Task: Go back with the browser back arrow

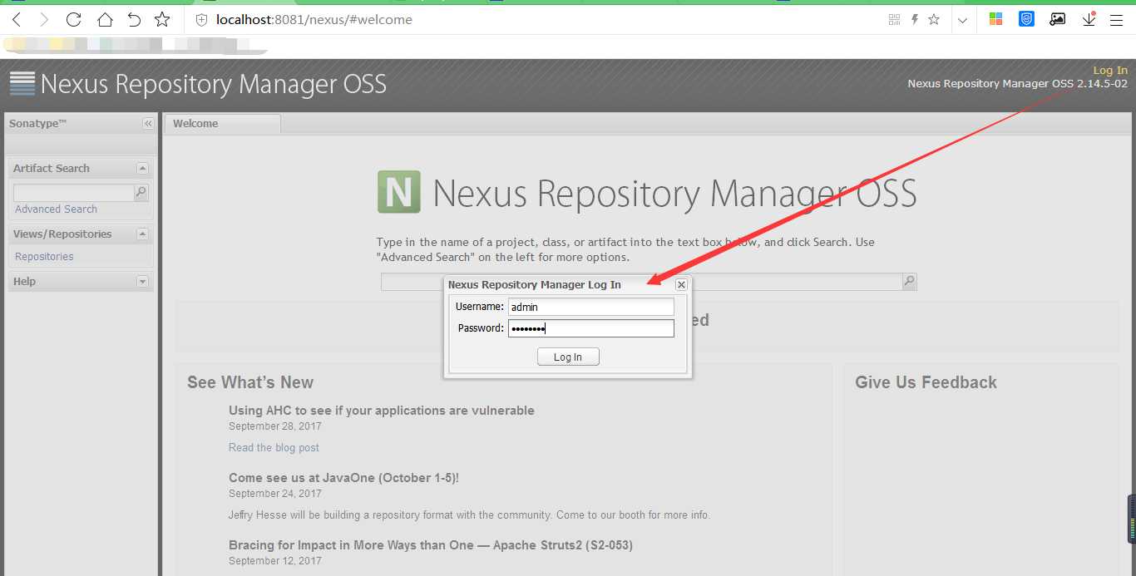Action: [17, 19]
